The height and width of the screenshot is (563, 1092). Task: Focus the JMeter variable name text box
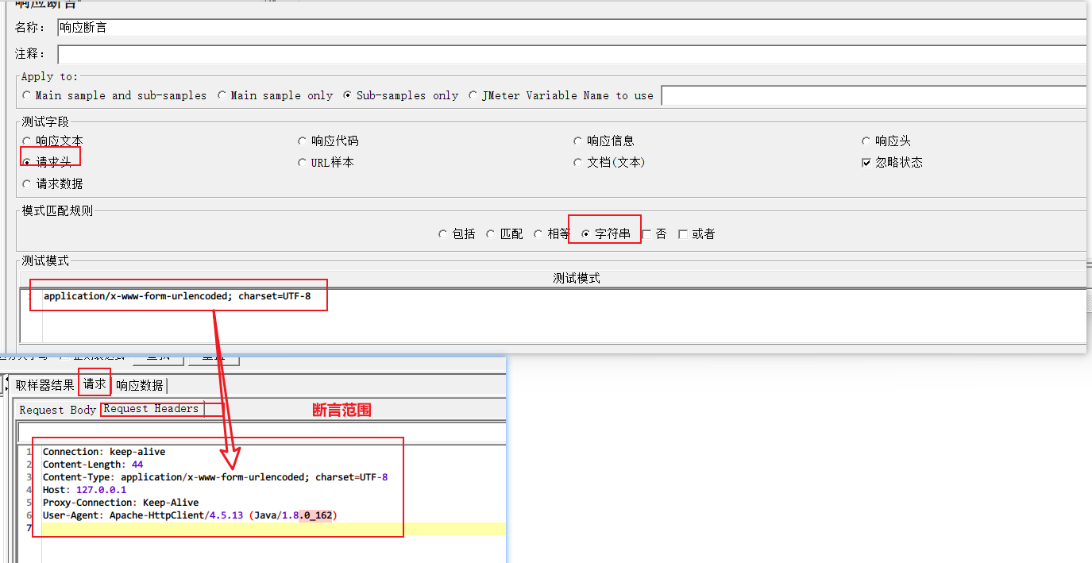[874, 95]
